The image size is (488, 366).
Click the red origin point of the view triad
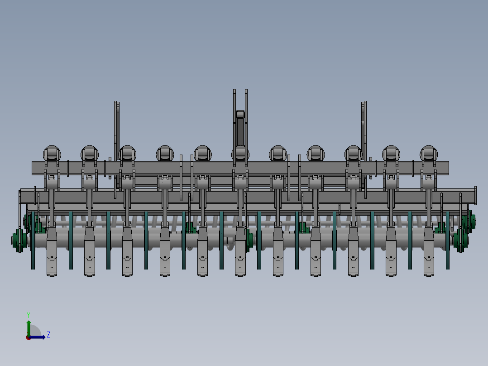tap(28, 337)
